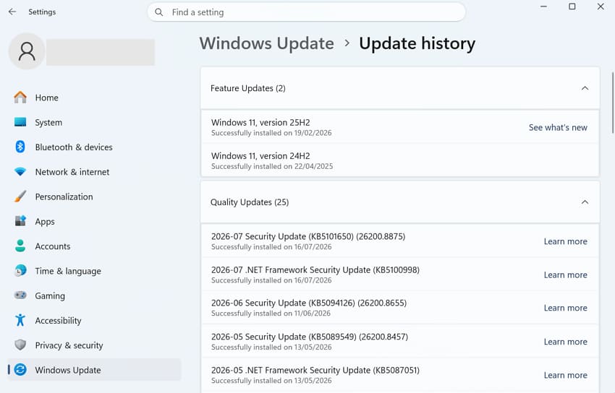
Task: Click 2026-05 Security Update (KB5089549) text
Action: 310,337
